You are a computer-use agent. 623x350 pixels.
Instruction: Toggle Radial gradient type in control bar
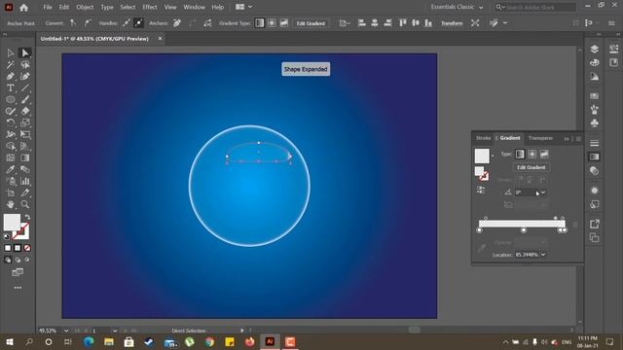[x=272, y=23]
